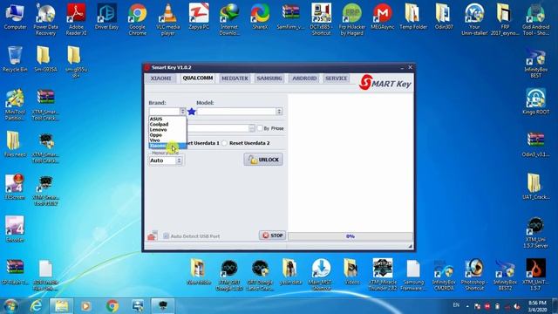This screenshot has width=558, height=314.
Task: Open the Computer desktop icon
Action: (x=15, y=17)
